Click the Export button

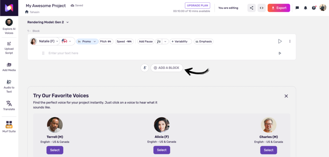[279, 8]
